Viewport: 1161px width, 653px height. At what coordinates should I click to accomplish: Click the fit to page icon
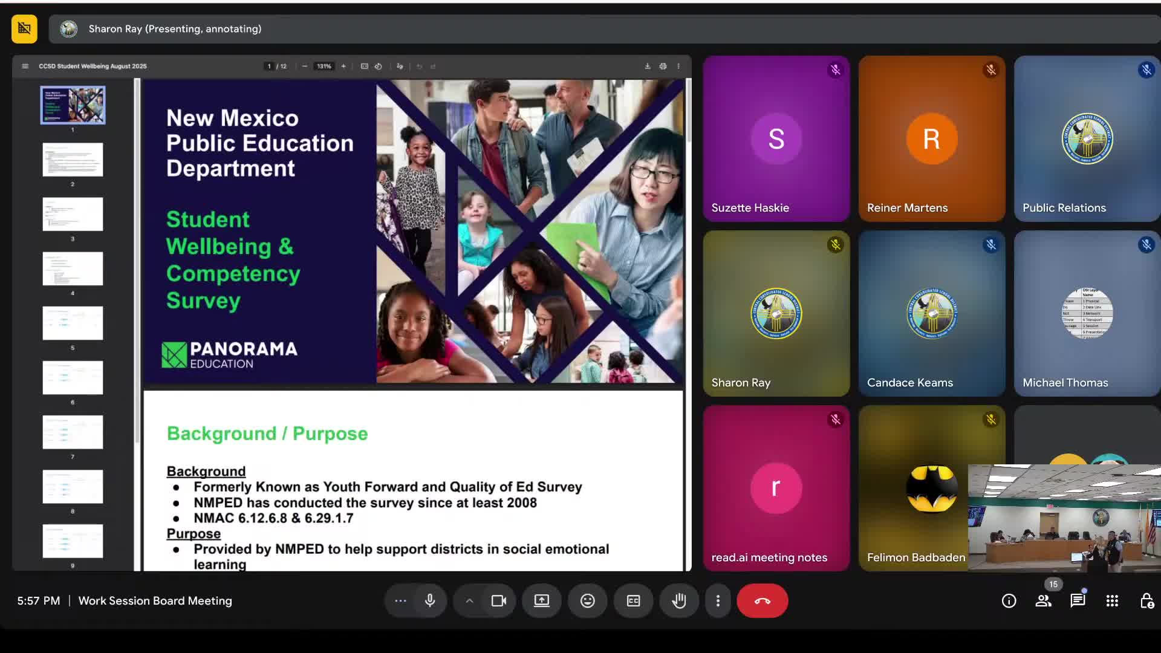364,67
